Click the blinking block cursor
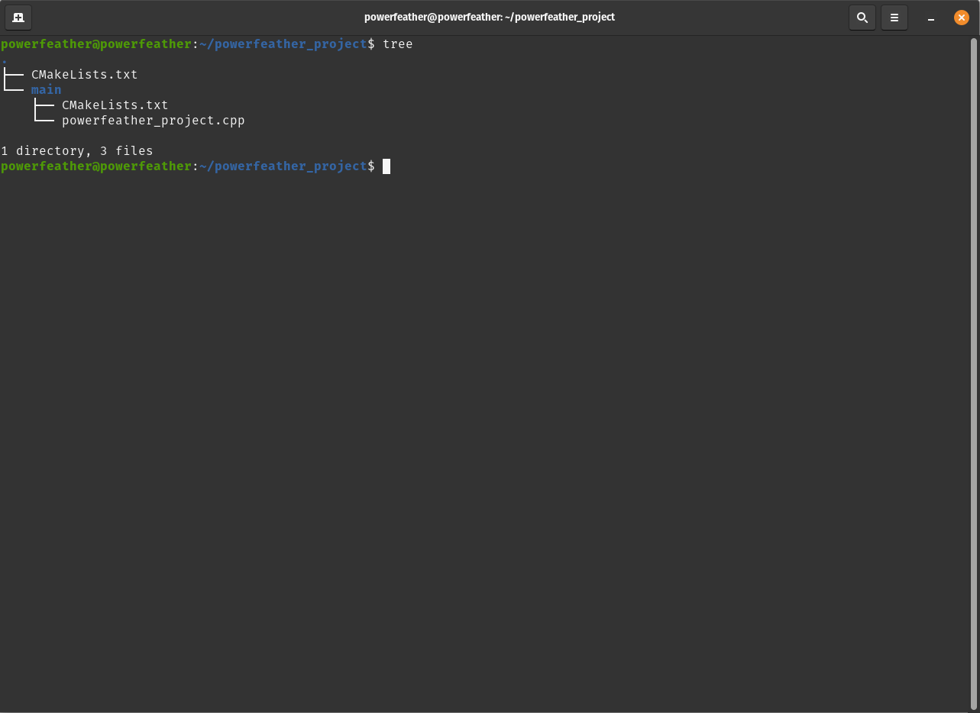This screenshot has height=713, width=980. tap(387, 166)
